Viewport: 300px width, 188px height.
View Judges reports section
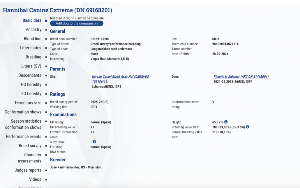click(x=28, y=170)
